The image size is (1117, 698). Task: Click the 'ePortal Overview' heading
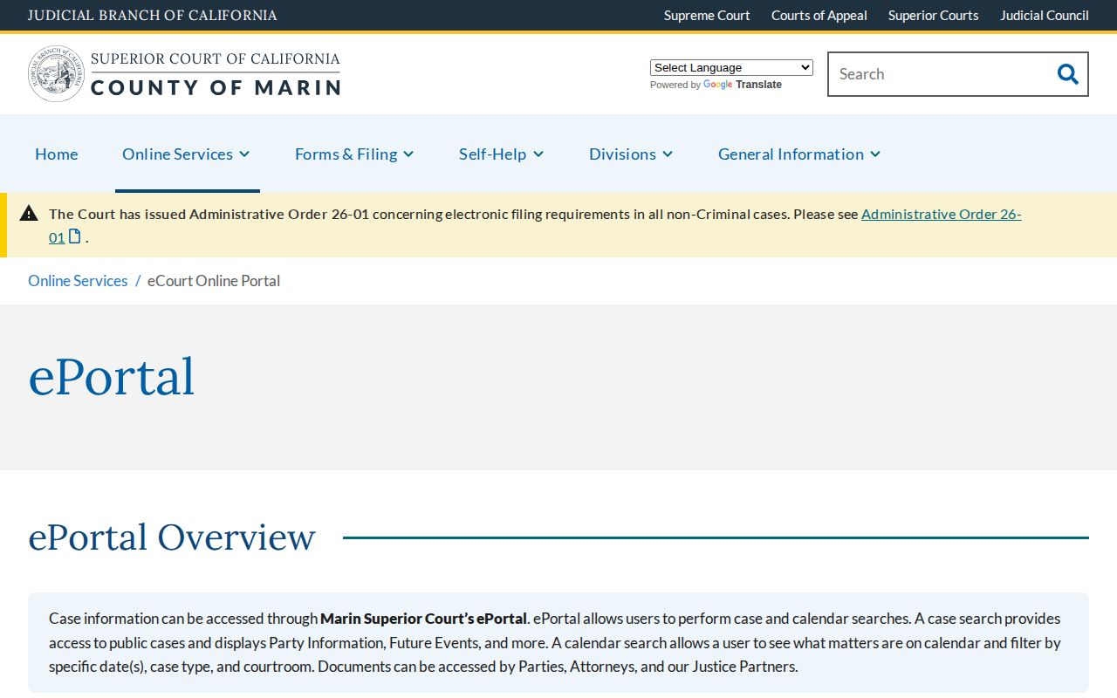tap(172, 537)
